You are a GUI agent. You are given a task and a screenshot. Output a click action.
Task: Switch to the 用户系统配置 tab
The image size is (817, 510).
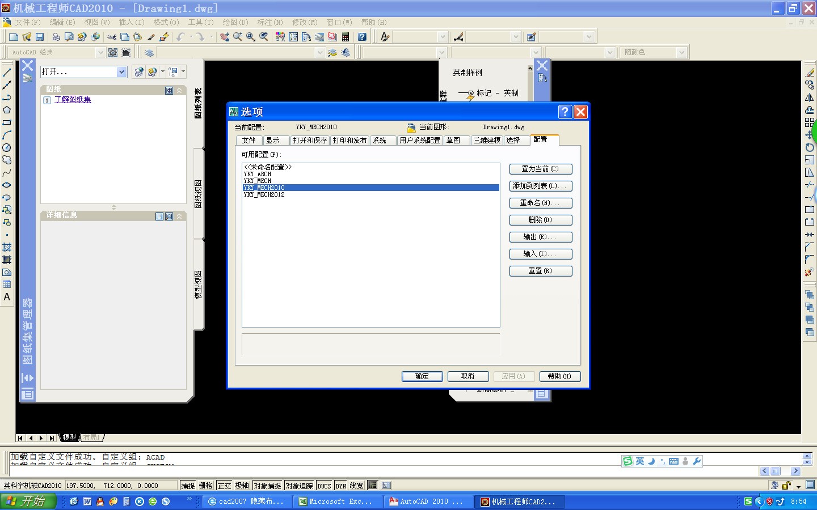(420, 141)
